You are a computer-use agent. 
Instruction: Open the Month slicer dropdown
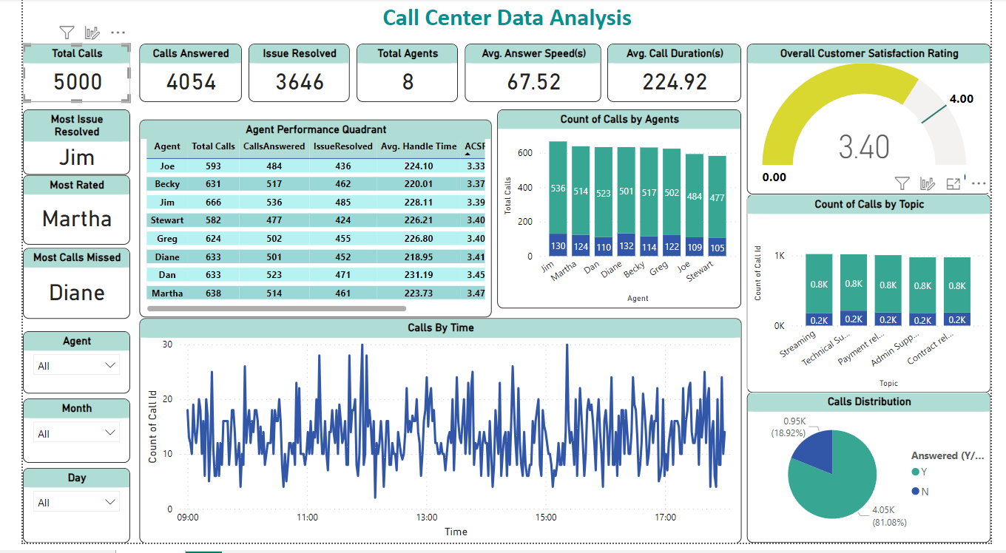(111, 432)
